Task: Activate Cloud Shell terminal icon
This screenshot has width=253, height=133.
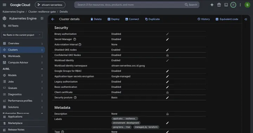Action: (x=226, y=5)
